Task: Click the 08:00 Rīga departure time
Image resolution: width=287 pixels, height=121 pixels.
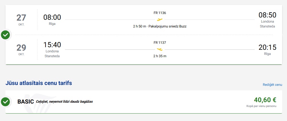Action: pos(52,19)
